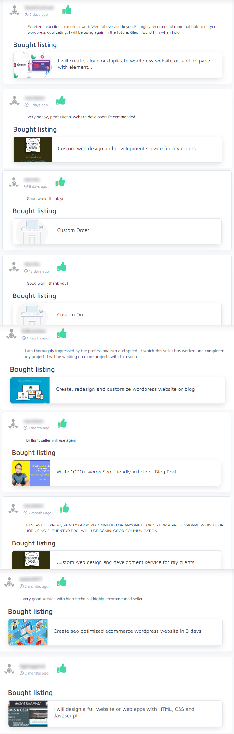Viewport: 234px width, 734px height.
Task: Click the thumbs-up icon on the "2 days ago" review
Action: point(67,10)
